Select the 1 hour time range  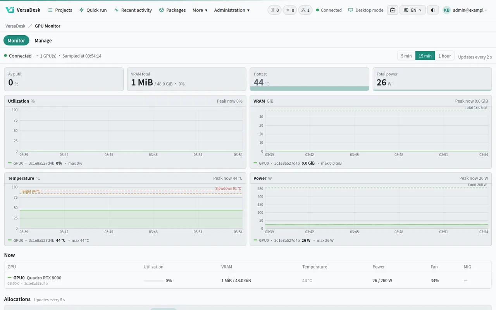[x=445, y=56]
